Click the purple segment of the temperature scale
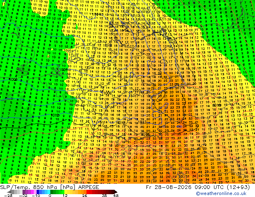The width and height of the screenshot is (255, 197). click(x=29, y=192)
